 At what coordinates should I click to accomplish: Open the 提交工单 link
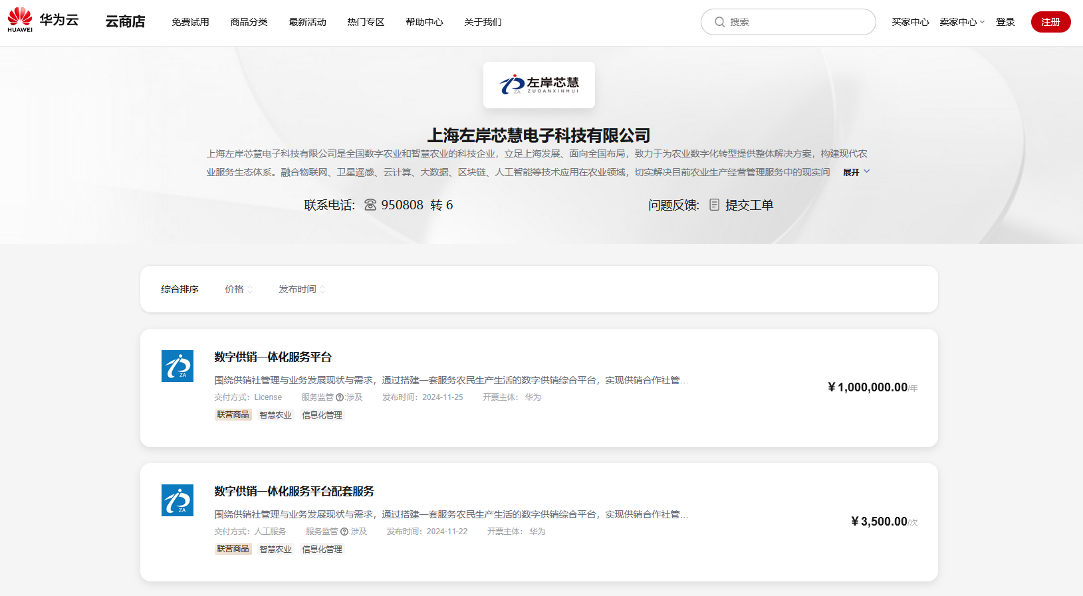tap(749, 205)
